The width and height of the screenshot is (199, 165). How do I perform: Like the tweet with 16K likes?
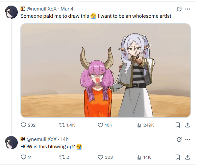click(100, 125)
